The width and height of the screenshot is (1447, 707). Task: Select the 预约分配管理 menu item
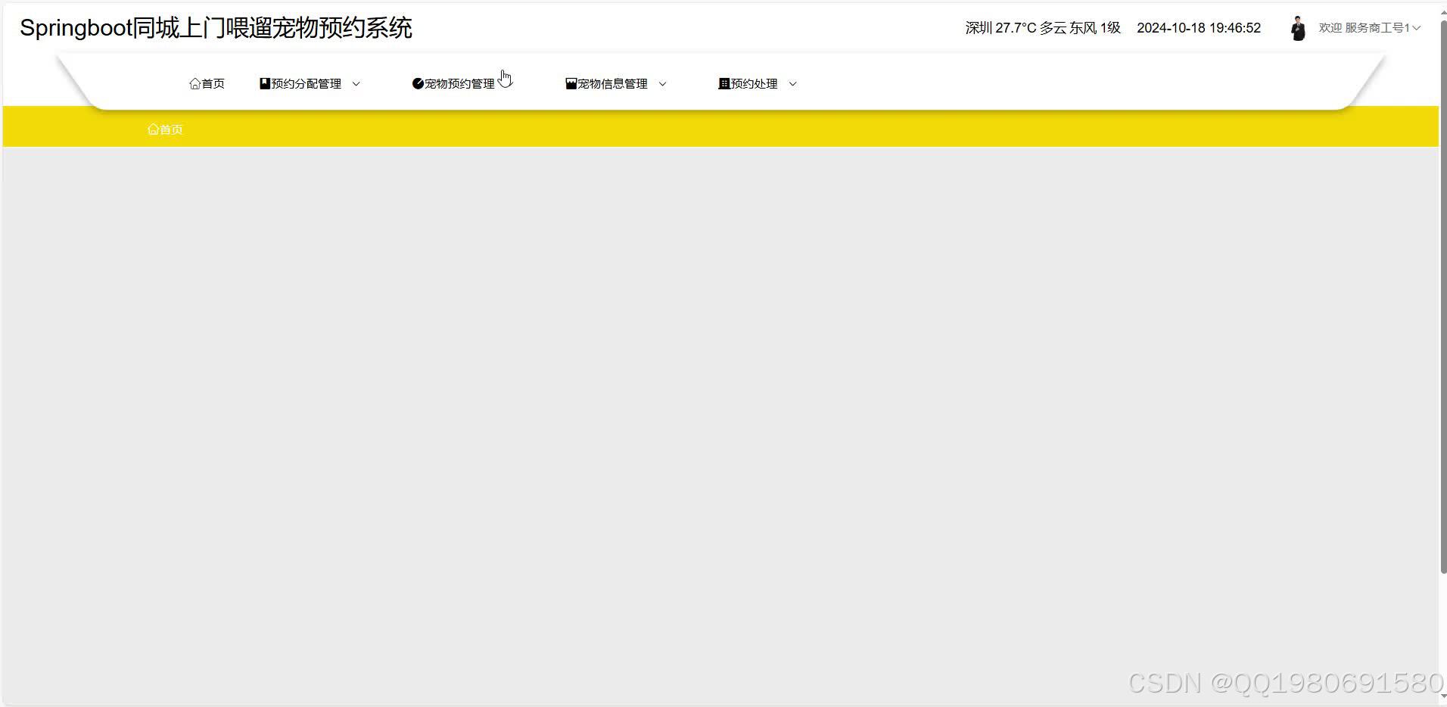click(x=306, y=83)
